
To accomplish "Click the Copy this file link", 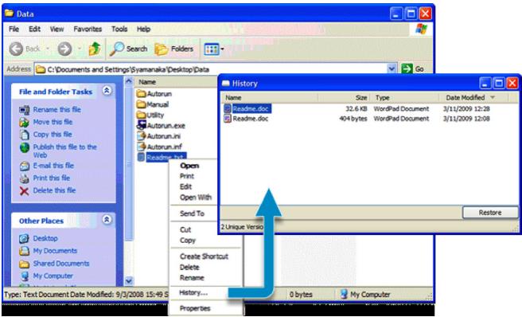I will [53, 135].
